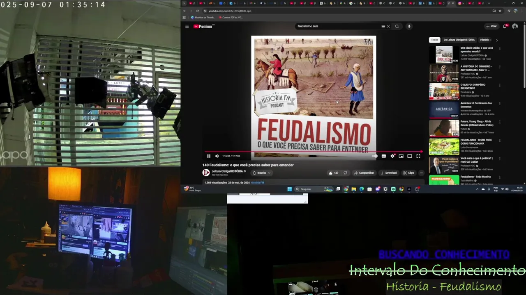Open the on-screen keyboard icon in search
Image resolution: width=526 pixels, height=295 pixels.
pyautogui.click(x=383, y=26)
